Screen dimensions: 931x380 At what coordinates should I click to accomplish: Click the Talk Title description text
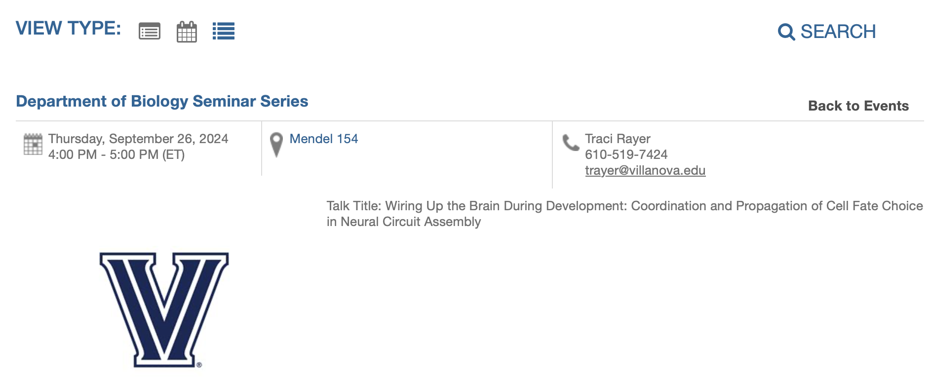[624, 214]
